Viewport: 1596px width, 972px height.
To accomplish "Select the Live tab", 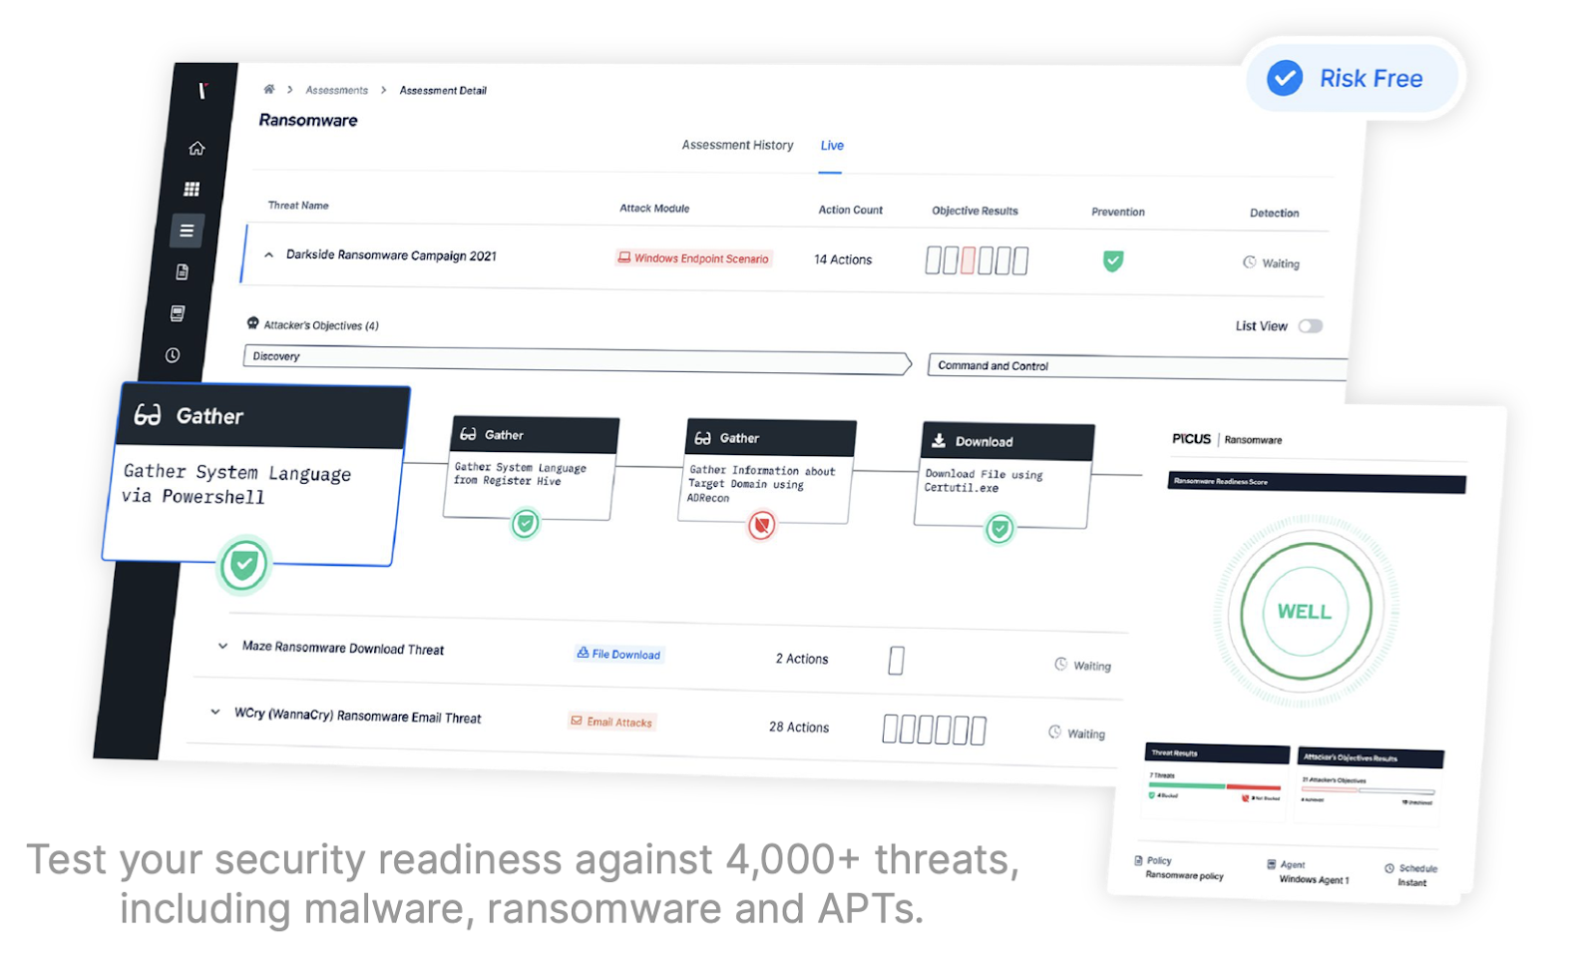I will 832,146.
